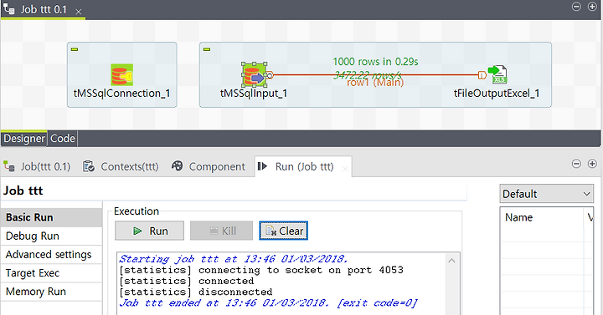Image resolution: width=603 pixels, height=315 pixels.
Task: Click the '1000 rows in 0.29s' statistic
Action: point(375,61)
